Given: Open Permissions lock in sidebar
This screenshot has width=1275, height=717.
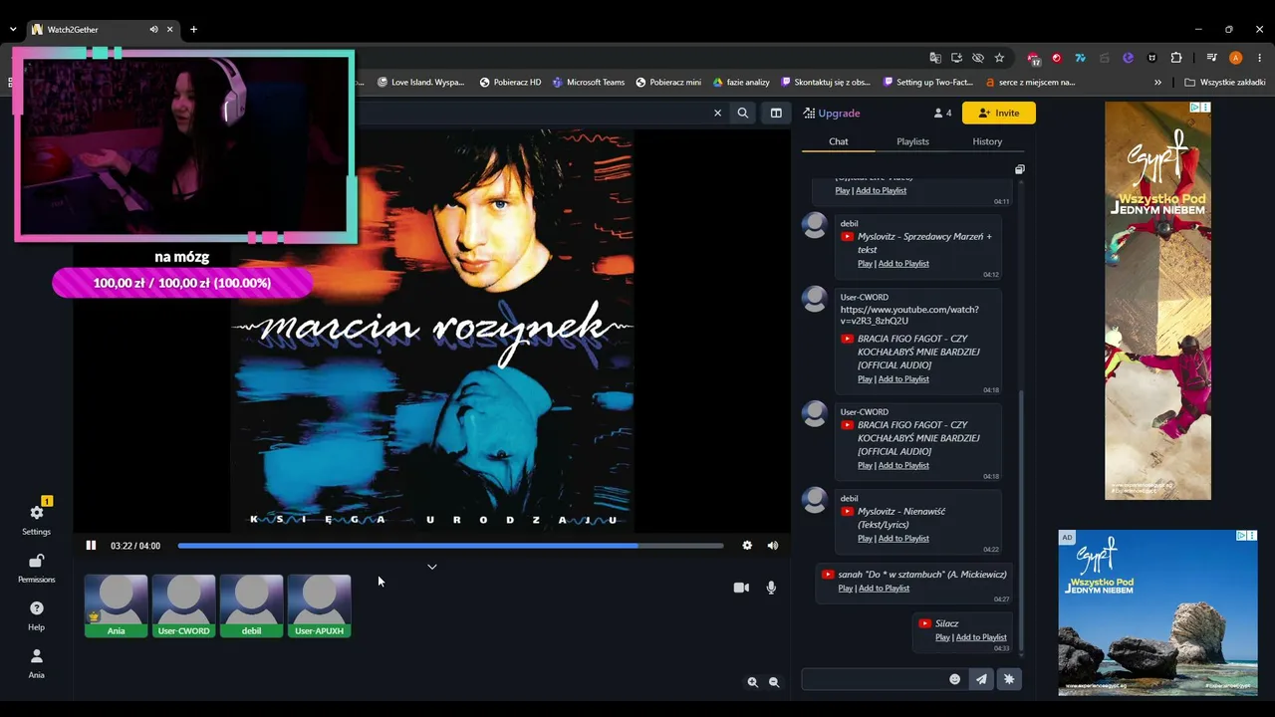Looking at the screenshot, I should point(37,567).
